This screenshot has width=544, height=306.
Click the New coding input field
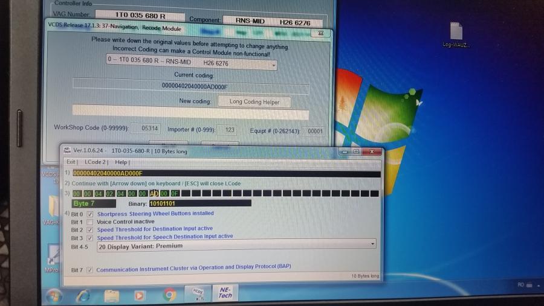click(190, 114)
